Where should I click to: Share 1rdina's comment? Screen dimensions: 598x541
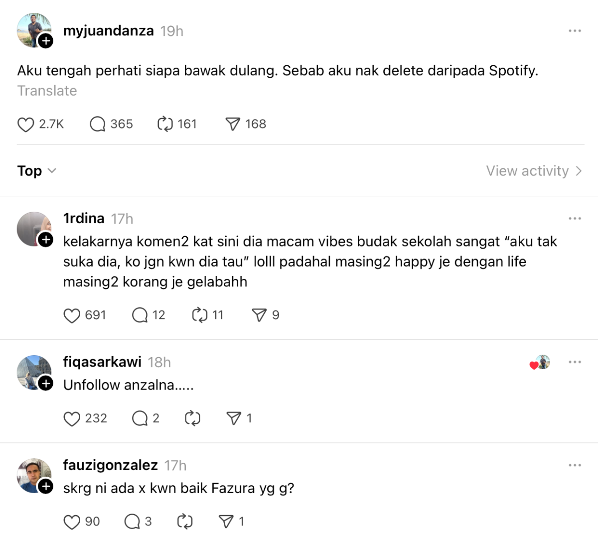[259, 315]
